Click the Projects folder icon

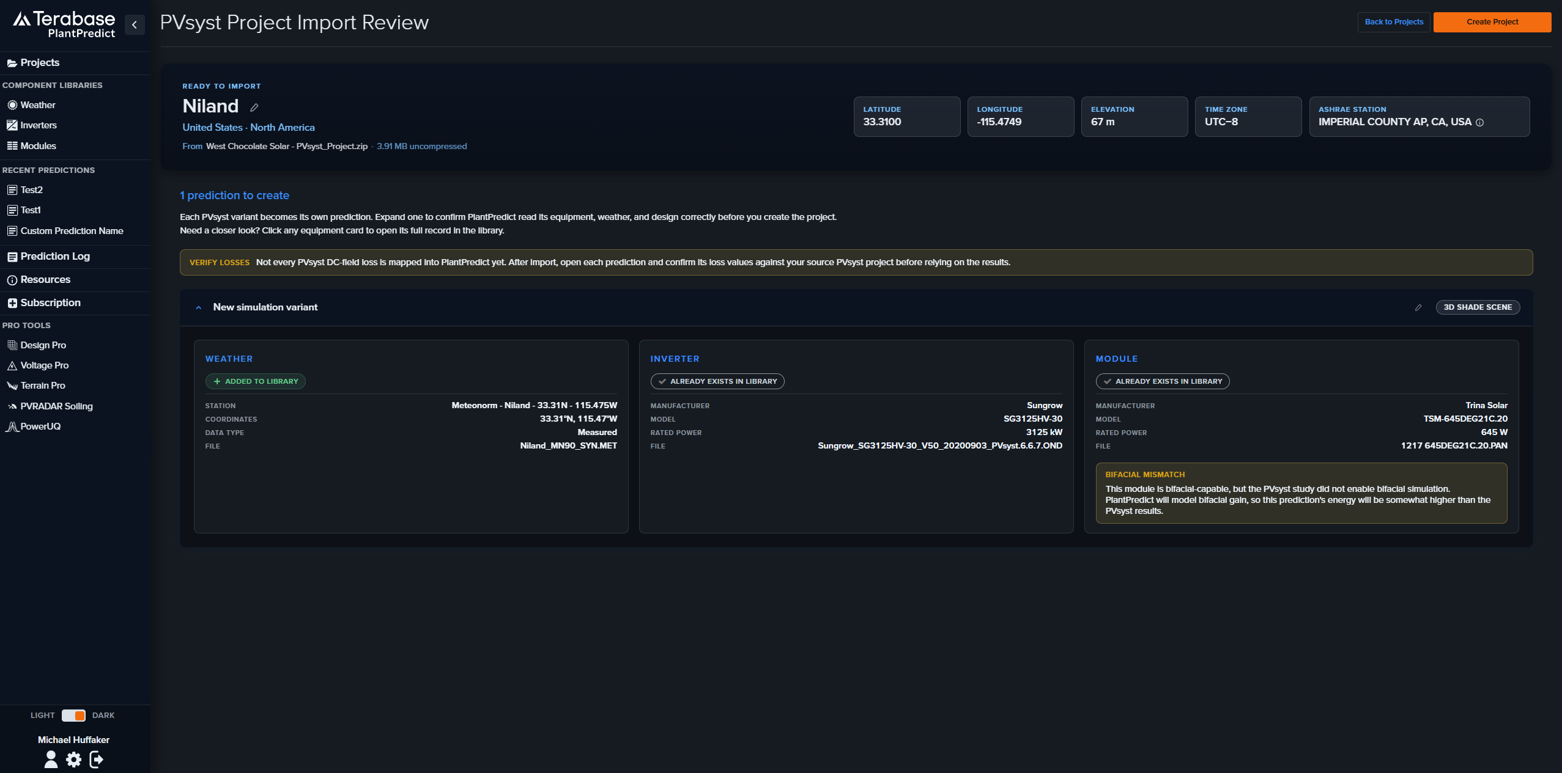pyautogui.click(x=12, y=63)
